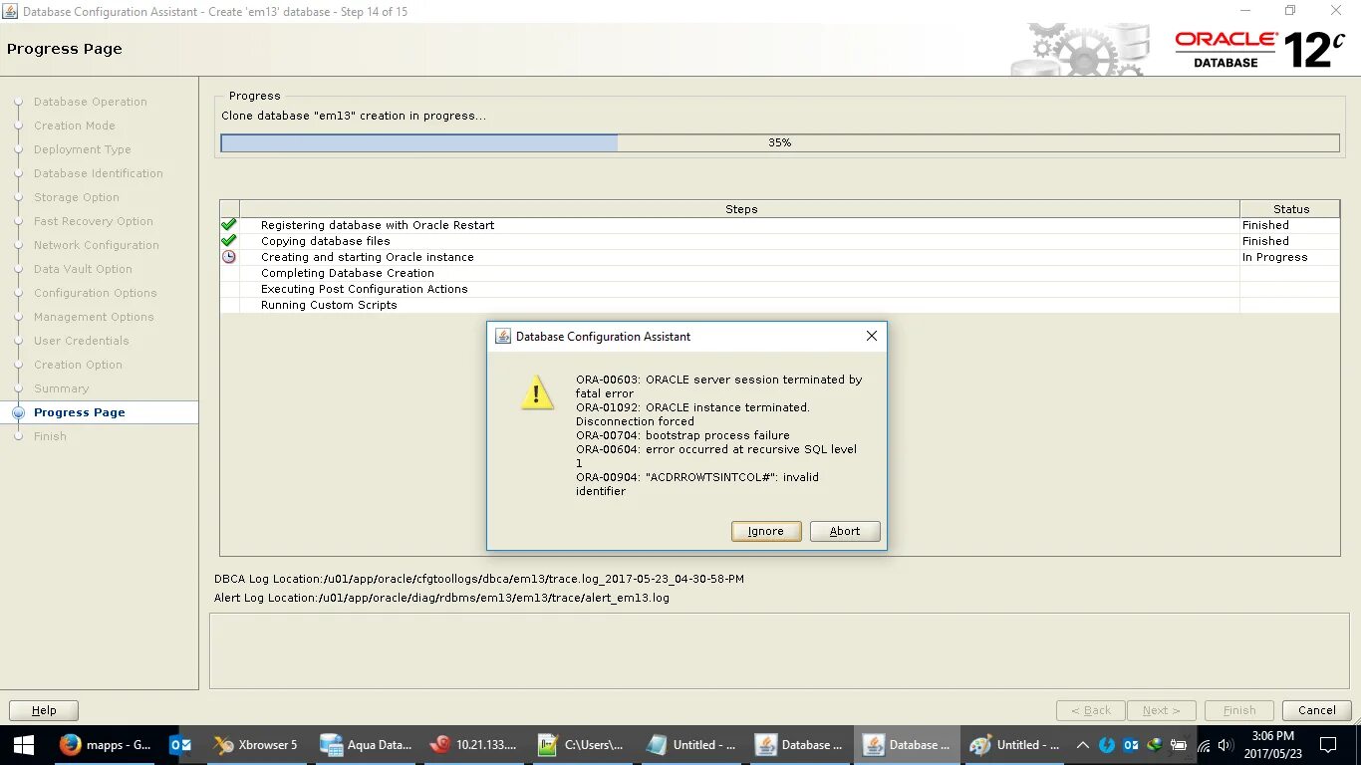Select the Network Configuration step
The height and width of the screenshot is (765, 1361).
click(x=97, y=245)
